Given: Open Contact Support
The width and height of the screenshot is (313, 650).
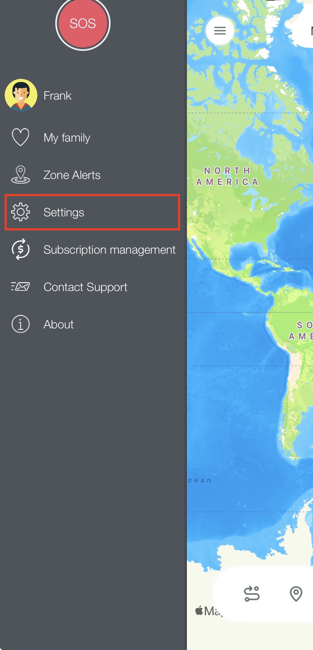Looking at the screenshot, I should point(85,287).
